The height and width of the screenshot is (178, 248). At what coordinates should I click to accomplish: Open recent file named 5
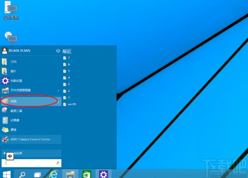[x=67, y=71]
